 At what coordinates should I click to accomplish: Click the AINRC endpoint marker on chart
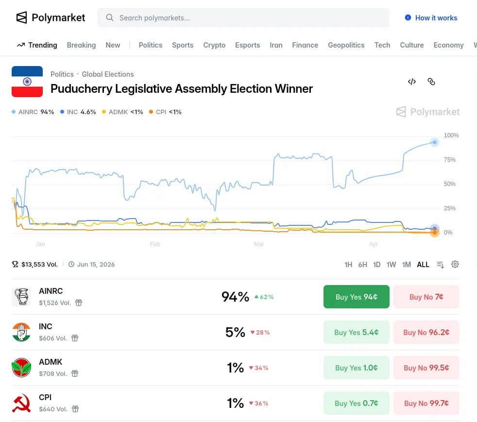pos(435,142)
